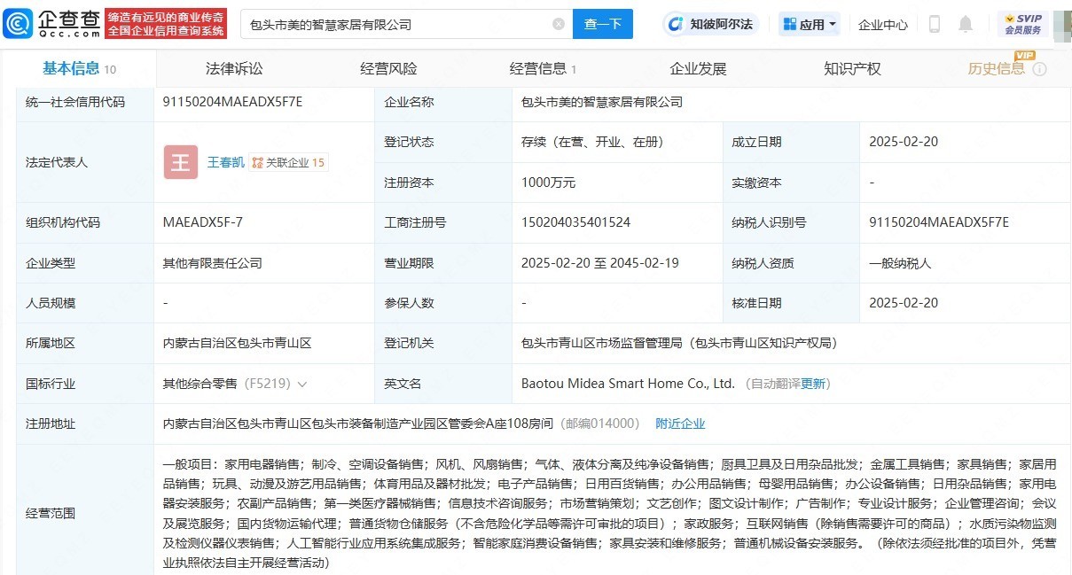Click the Qcc 企查查 logo
The image size is (1072, 575).
point(51,24)
